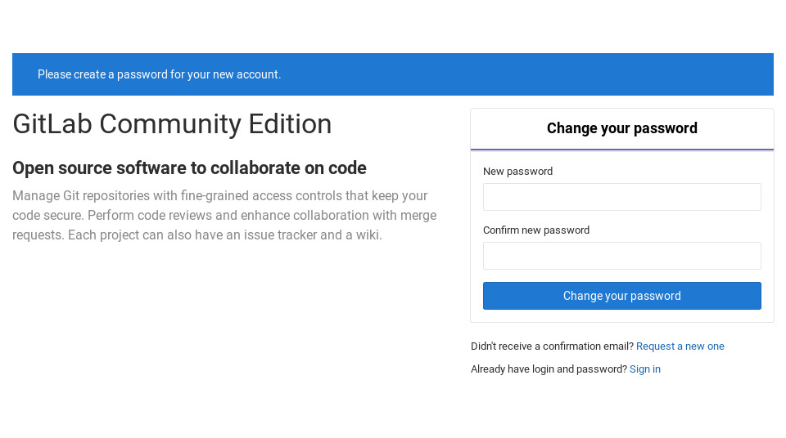Click the code secure. Perform code reviews line

(x=224, y=215)
